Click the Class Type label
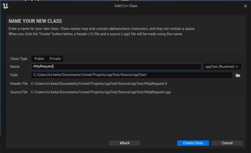Screen dimensions: 251x153 tap(19, 59)
